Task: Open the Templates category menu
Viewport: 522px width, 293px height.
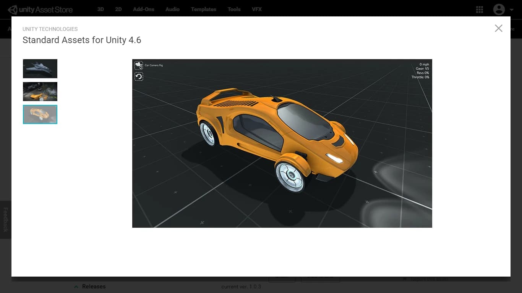Action: 203,9
